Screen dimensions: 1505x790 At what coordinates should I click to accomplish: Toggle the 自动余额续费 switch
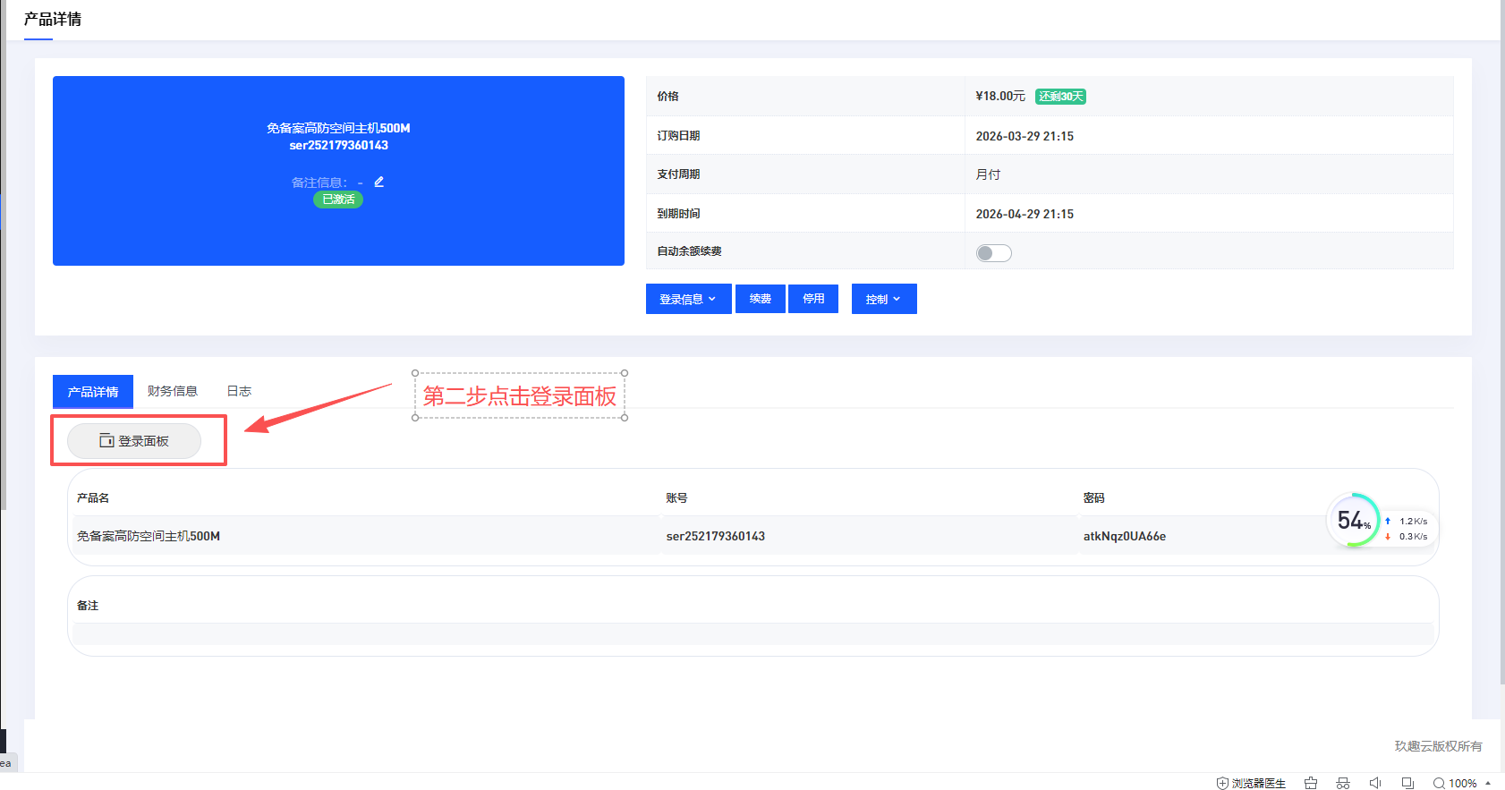993,253
